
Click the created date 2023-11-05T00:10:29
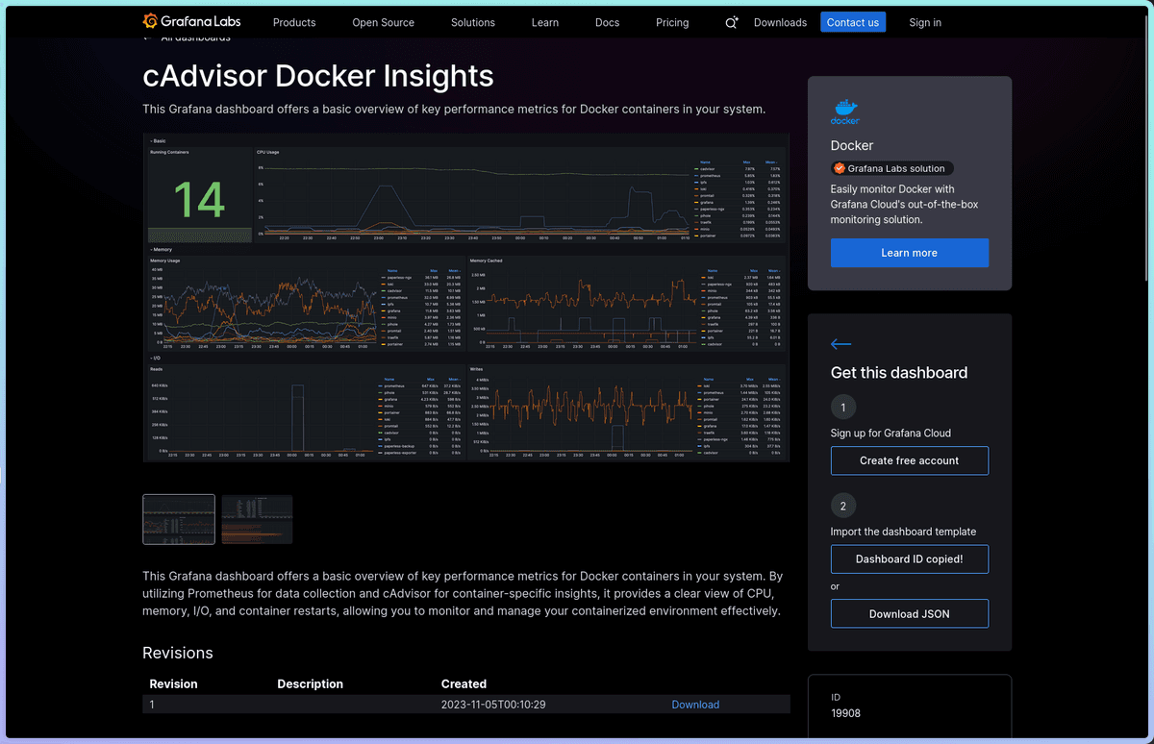click(493, 705)
